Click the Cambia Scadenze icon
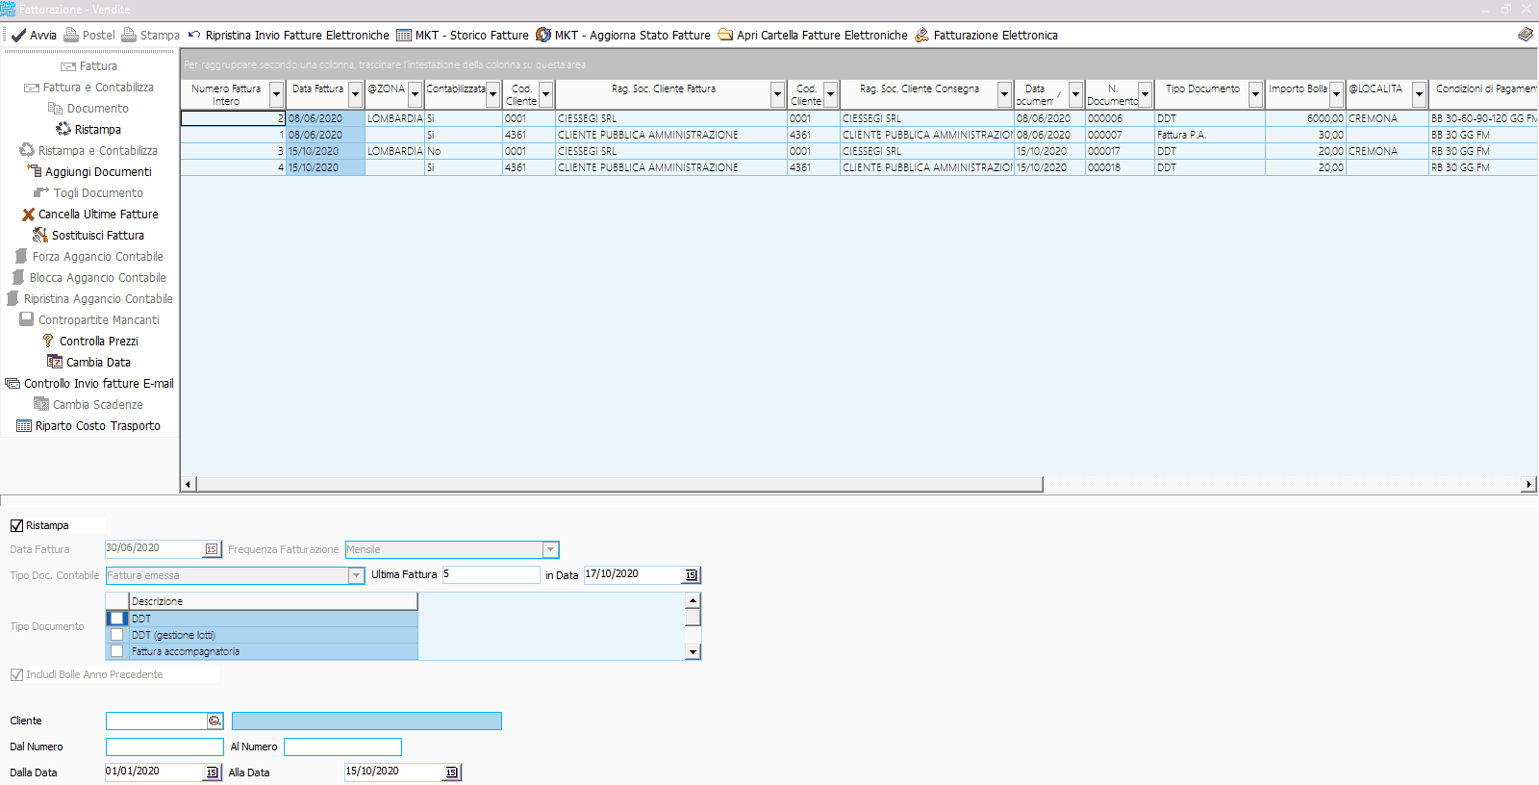Screen dimensions: 1539x785 pyautogui.click(x=41, y=404)
